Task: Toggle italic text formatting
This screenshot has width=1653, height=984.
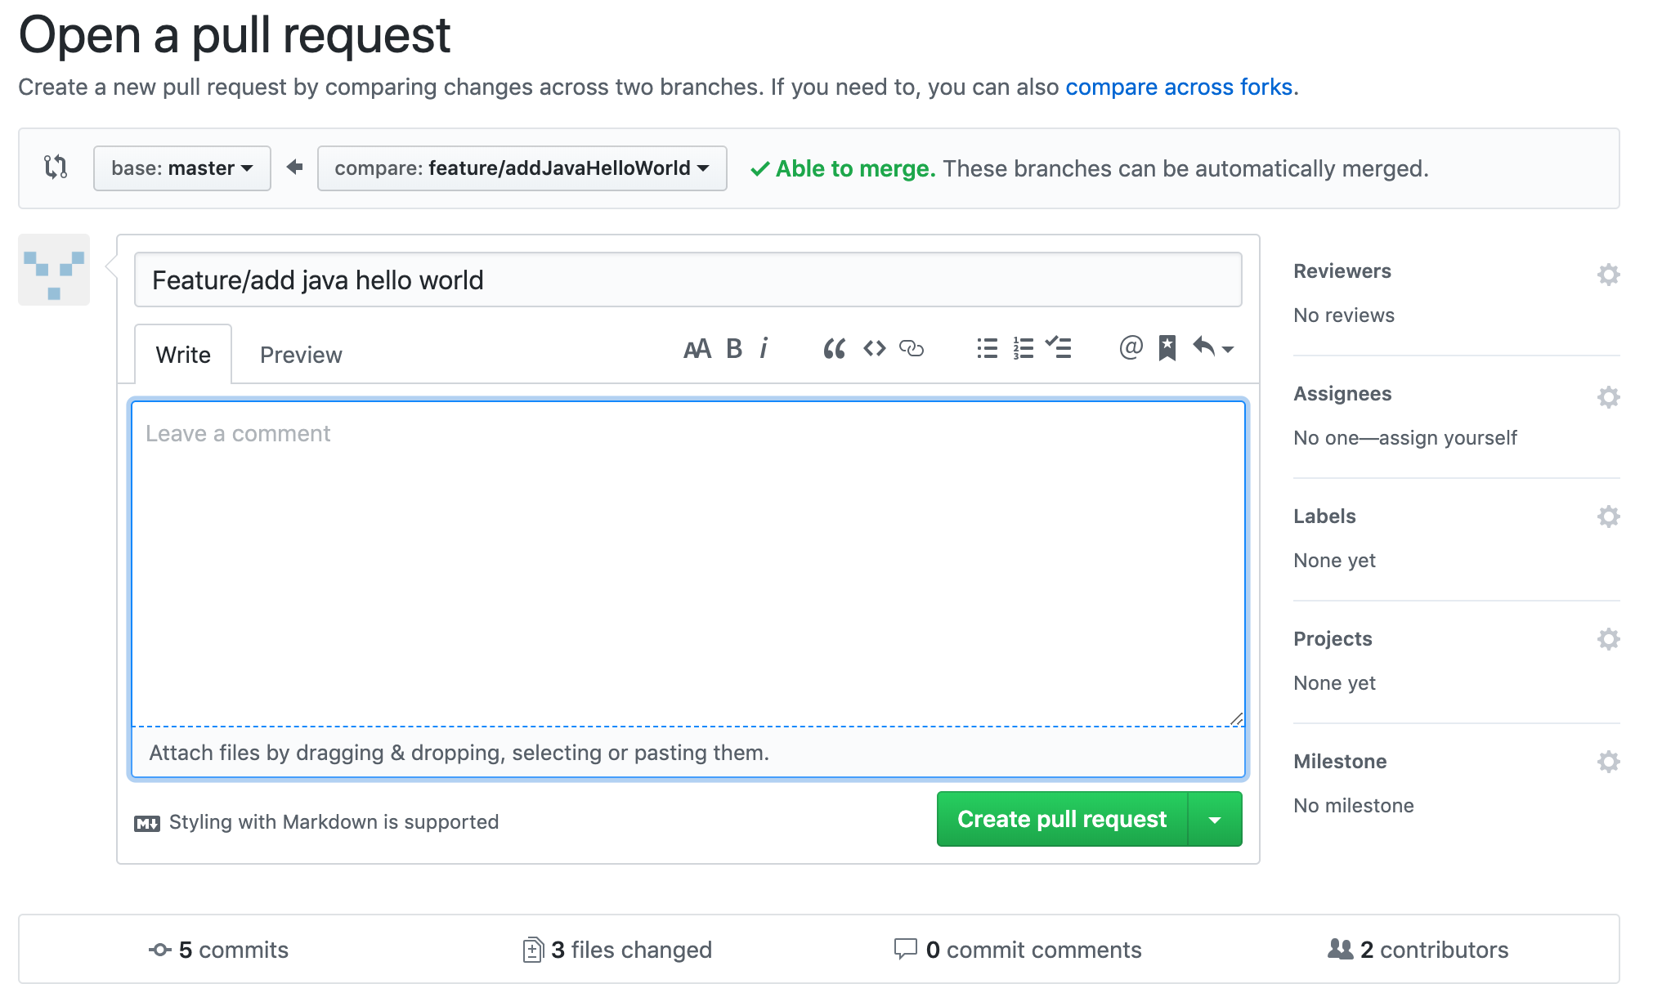Action: pyautogui.click(x=764, y=349)
